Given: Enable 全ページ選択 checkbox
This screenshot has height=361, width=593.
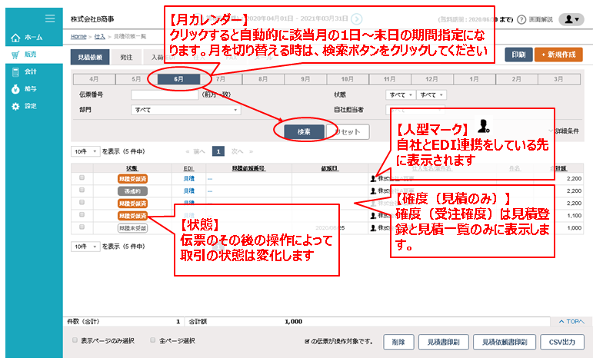Looking at the screenshot, I should (153, 339).
